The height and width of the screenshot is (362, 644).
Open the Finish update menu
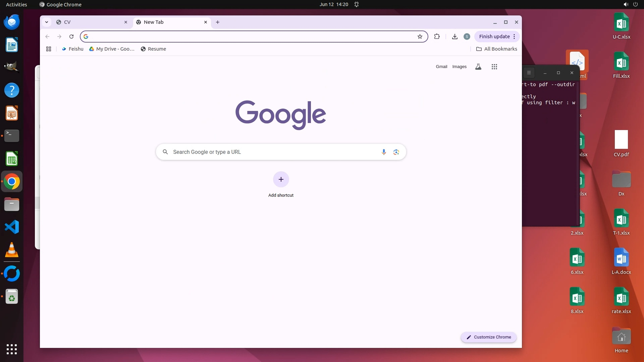[x=497, y=37]
